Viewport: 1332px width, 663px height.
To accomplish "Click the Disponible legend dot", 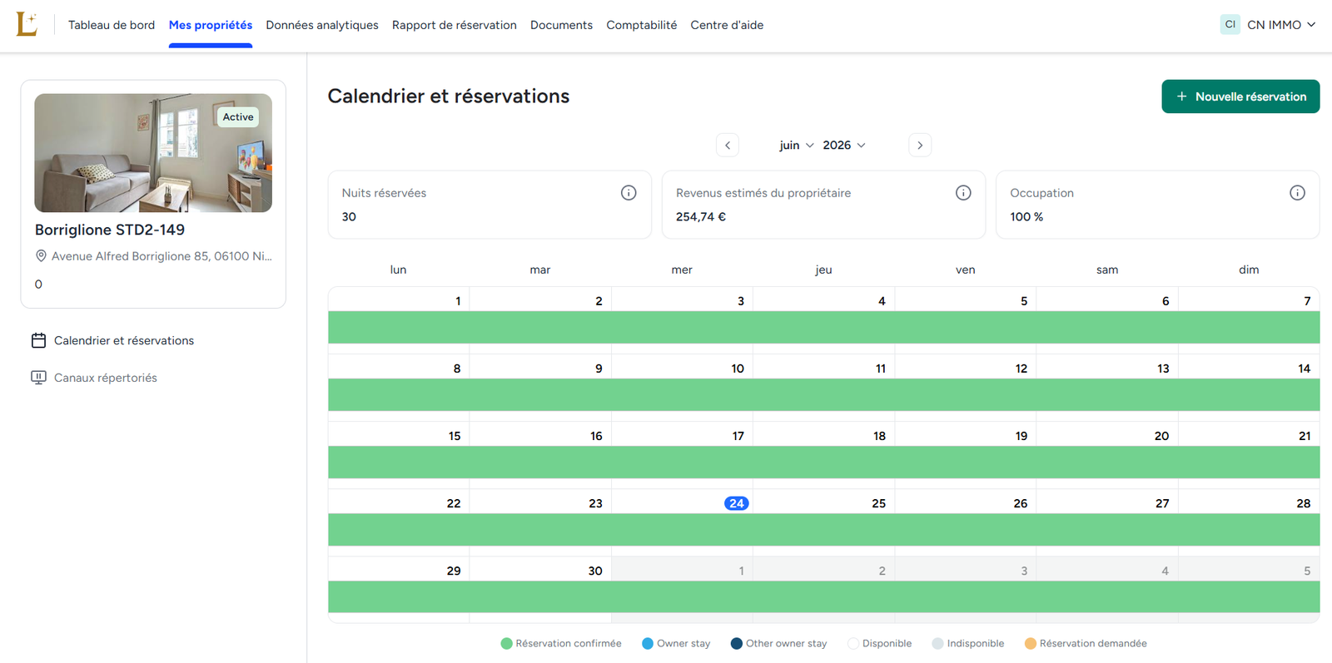I will (x=853, y=643).
